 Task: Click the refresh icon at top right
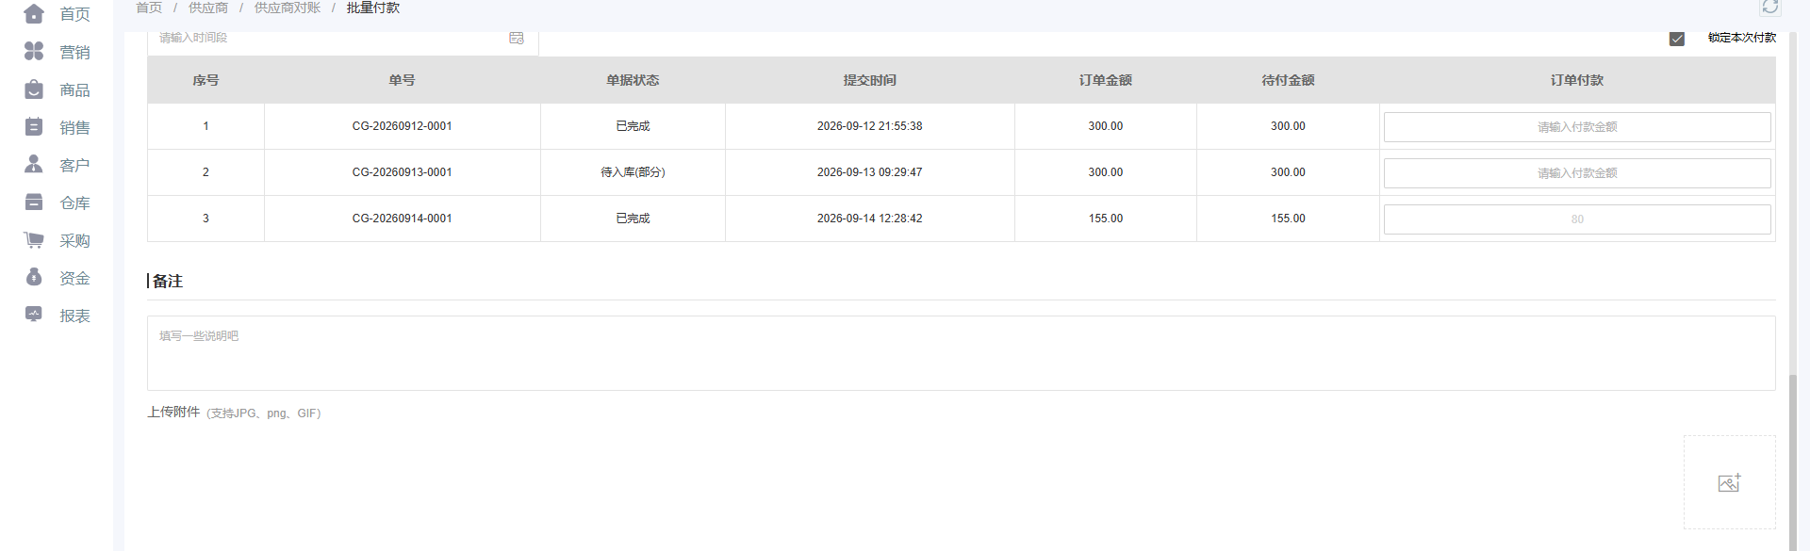1770,7
